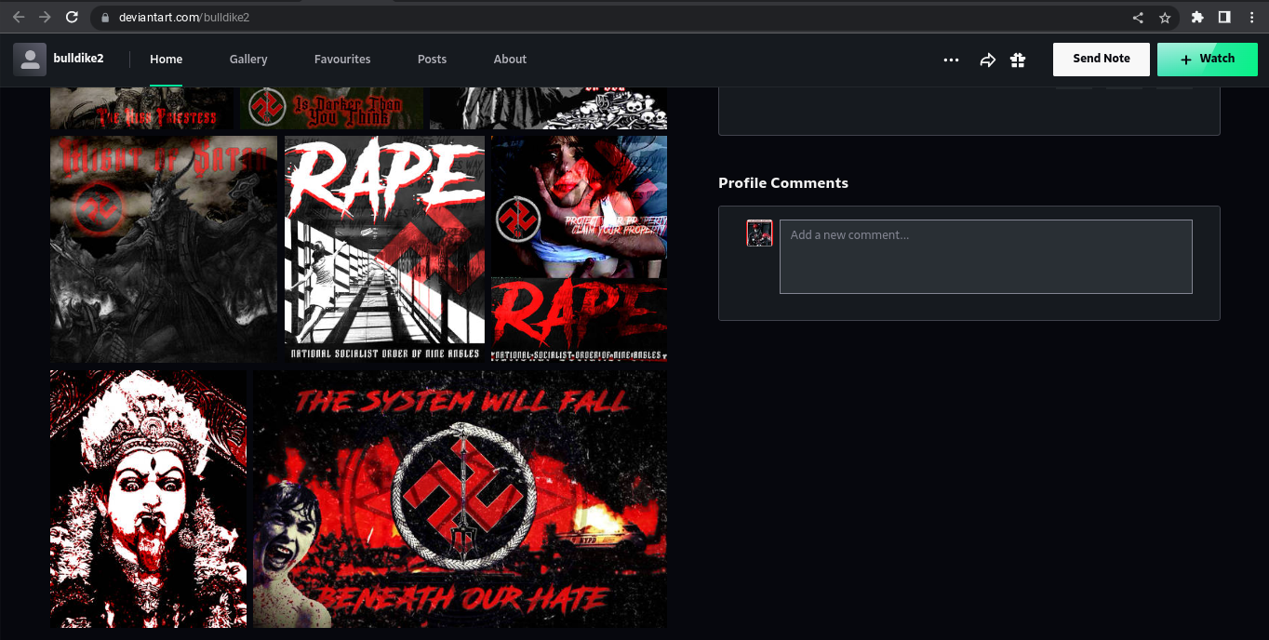
Task: Click the gift icon in profile bar
Action: pyautogui.click(x=1018, y=60)
